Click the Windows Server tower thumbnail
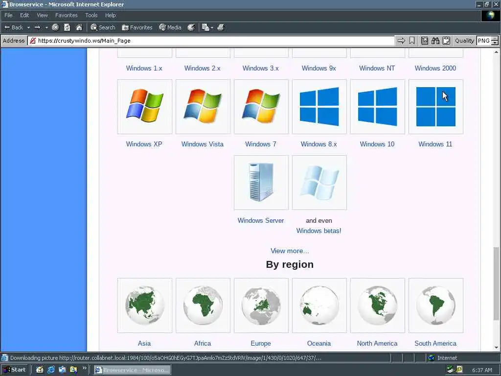The width and height of the screenshot is (501, 376). (x=261, y=183)
